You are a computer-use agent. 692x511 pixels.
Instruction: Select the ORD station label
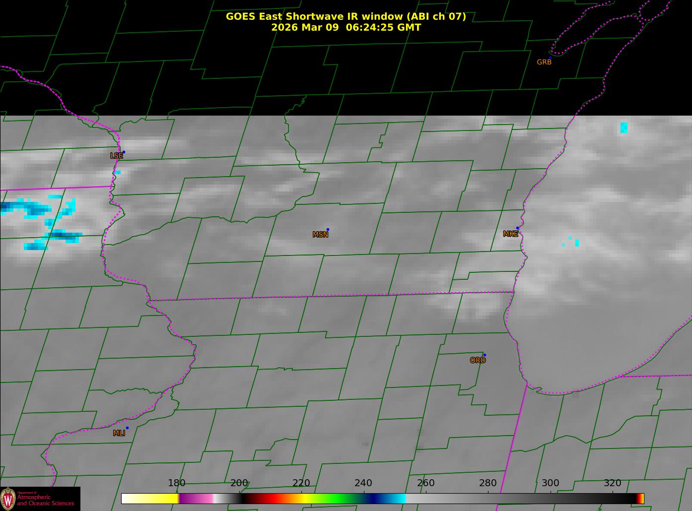[x=478, y=361]
